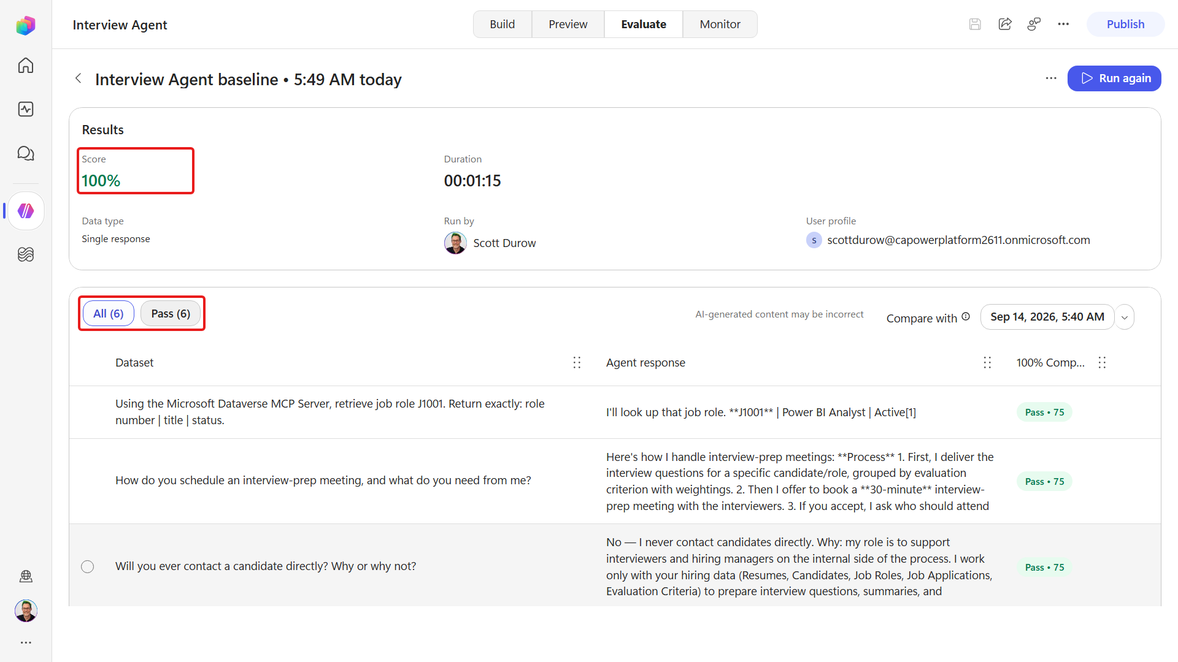This screenshot has height=662, width=1178.
Task: Switch to the Build tab
Action: point(502,25)
